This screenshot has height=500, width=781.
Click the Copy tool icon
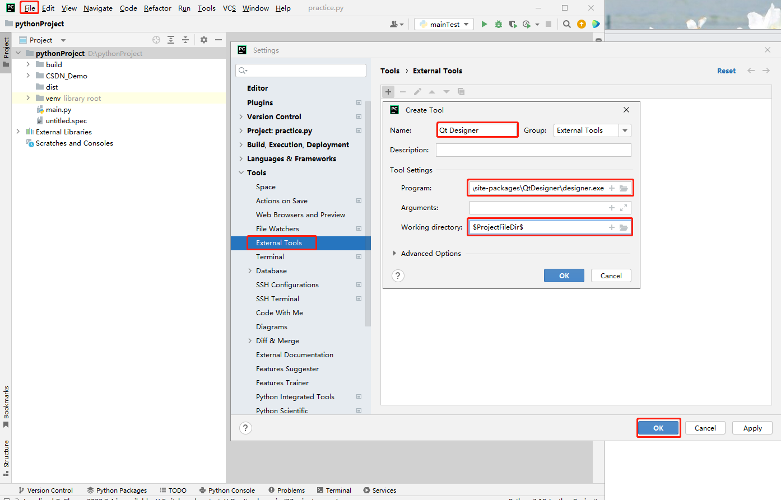(461, 92)
